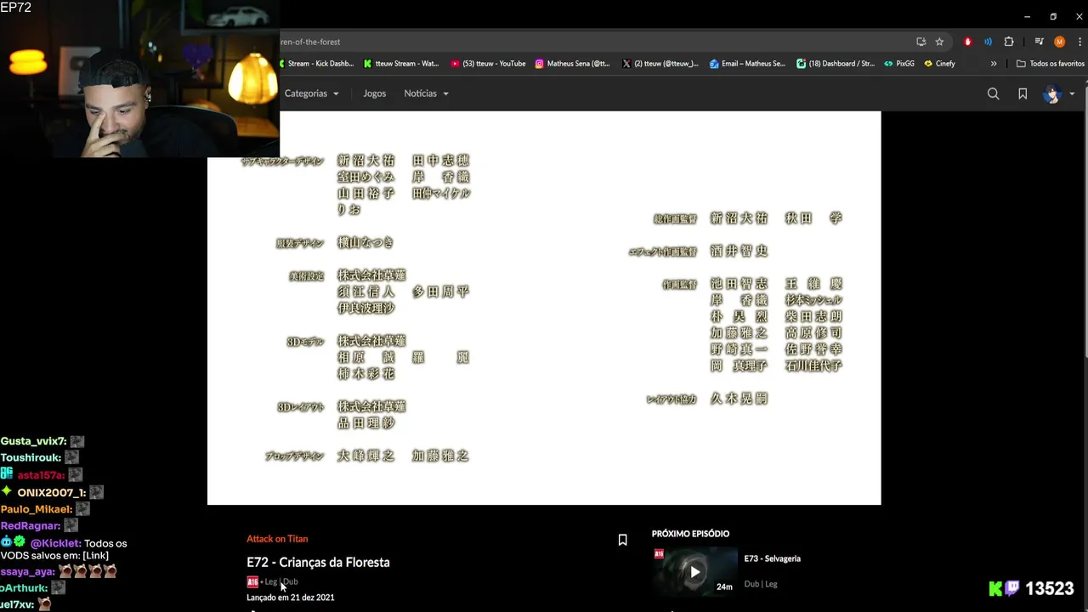Open the tteuw Stream Kick bookmark
The image size is (1088, 612).
point(401,64)
